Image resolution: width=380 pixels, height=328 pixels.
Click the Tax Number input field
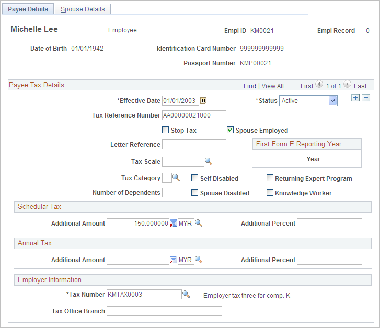tap(144, 295)
